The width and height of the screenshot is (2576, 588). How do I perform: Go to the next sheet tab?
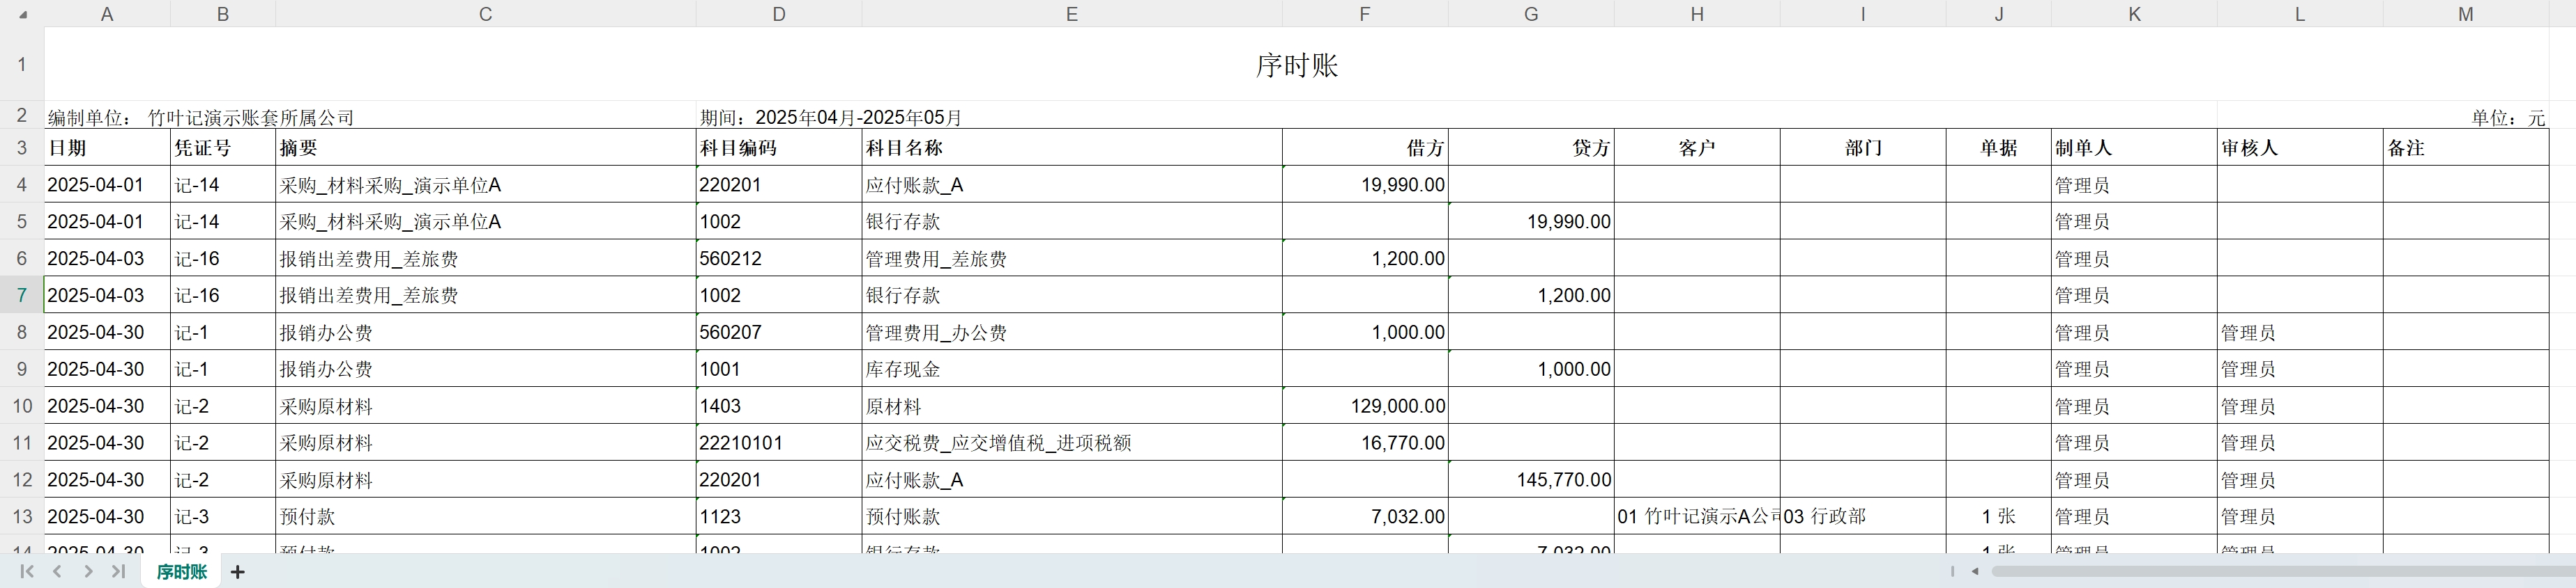click(88, 571)
